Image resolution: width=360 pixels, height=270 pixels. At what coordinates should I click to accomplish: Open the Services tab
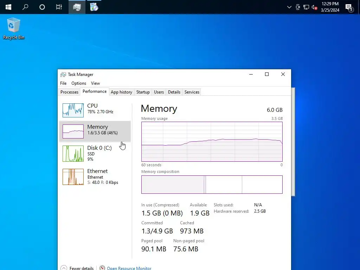point(192,92)
